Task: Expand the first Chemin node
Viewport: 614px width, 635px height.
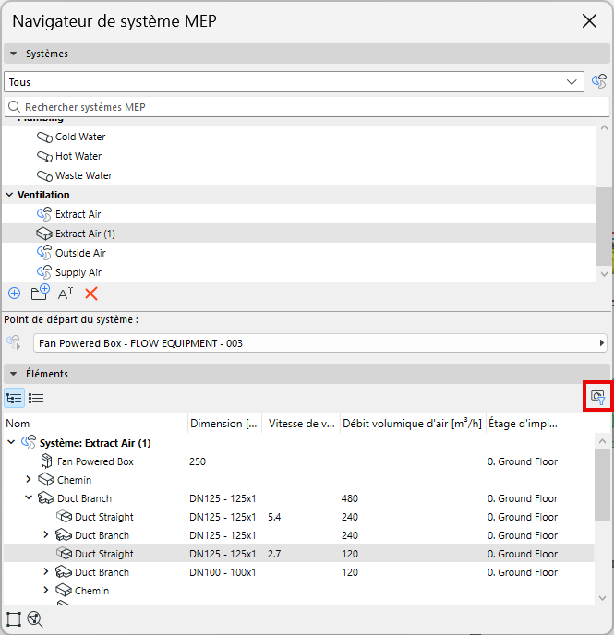Action: [x=29, y=480]
